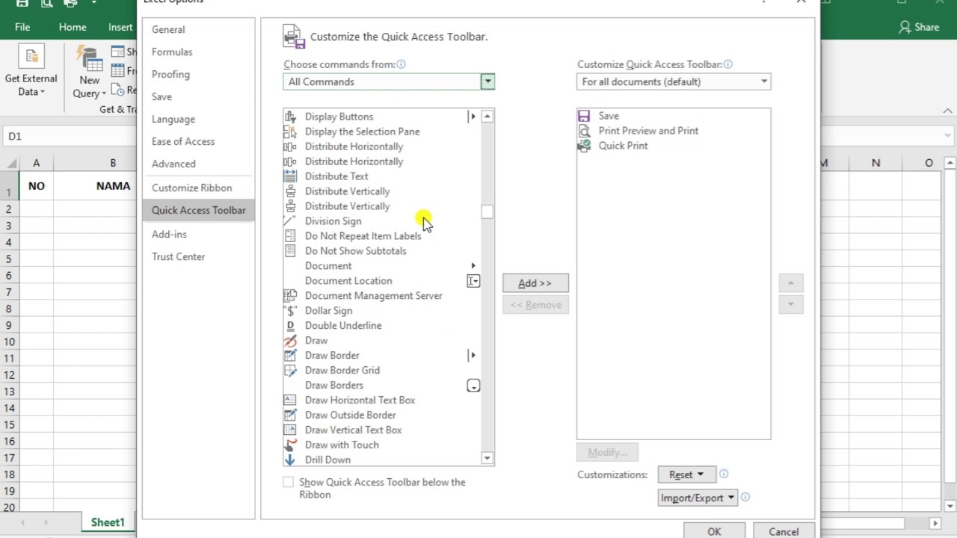The image size is (957, 538).
Task: Select Do Not Show Subtotals command
Action: (381, 251)
